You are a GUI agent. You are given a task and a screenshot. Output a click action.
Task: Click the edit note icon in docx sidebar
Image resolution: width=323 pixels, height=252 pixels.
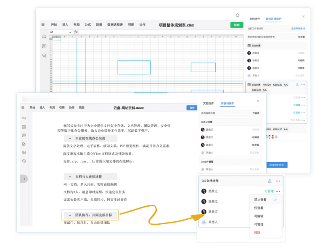click(24, 144)
